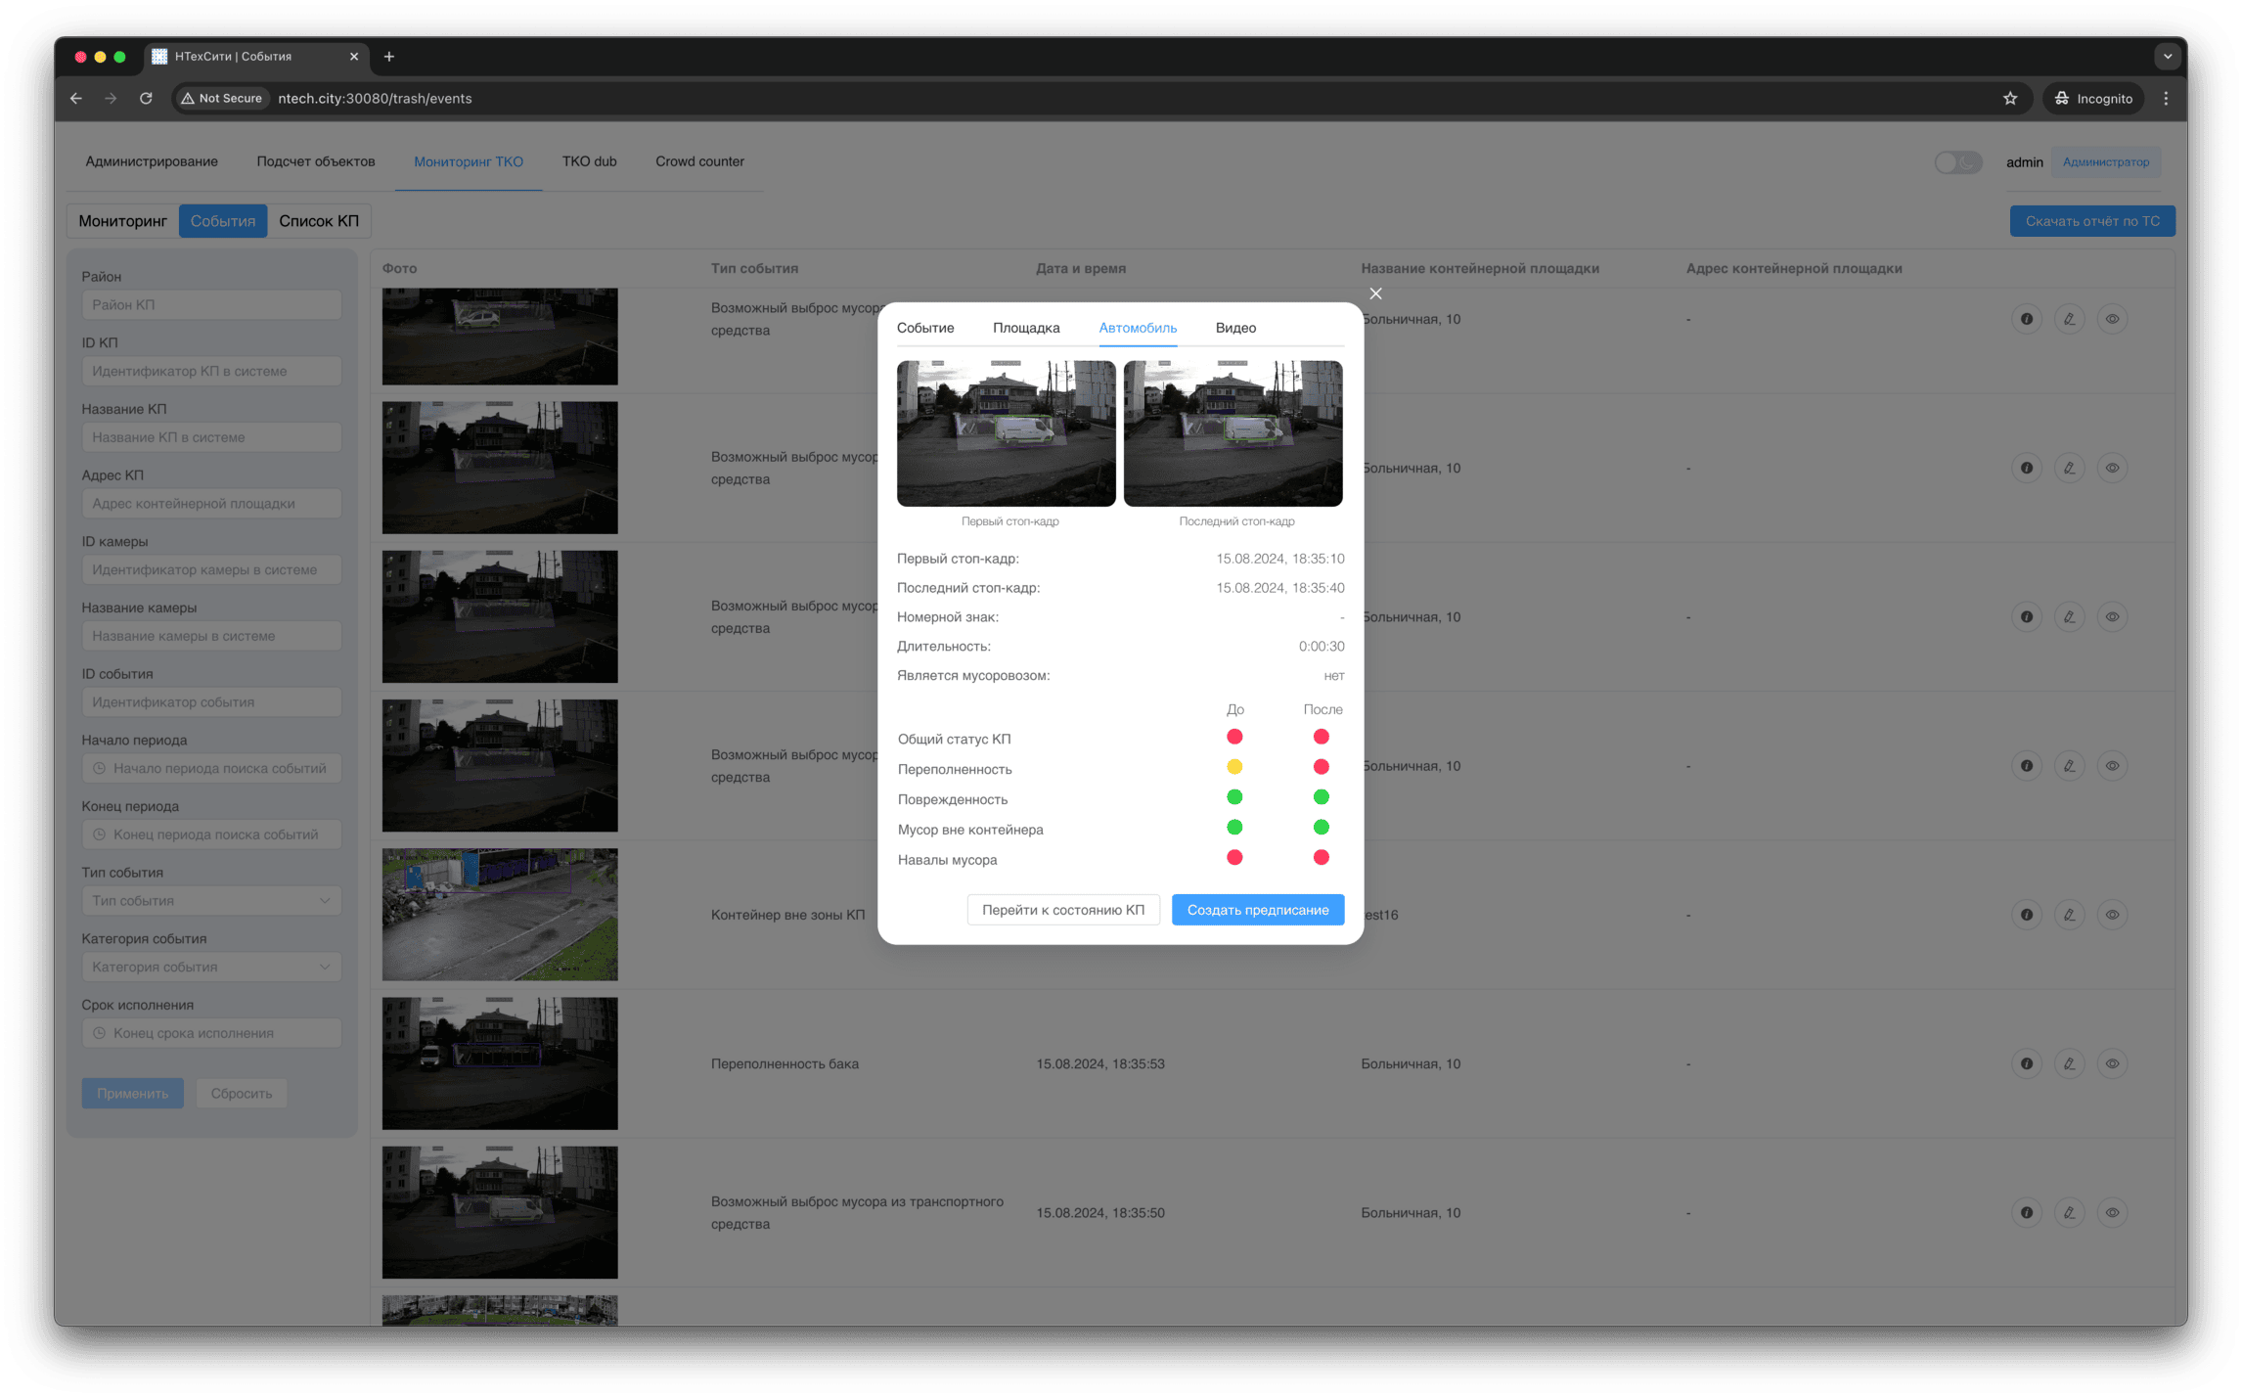
Task: Open browser tab list chevron
Action: [2167, 57]
